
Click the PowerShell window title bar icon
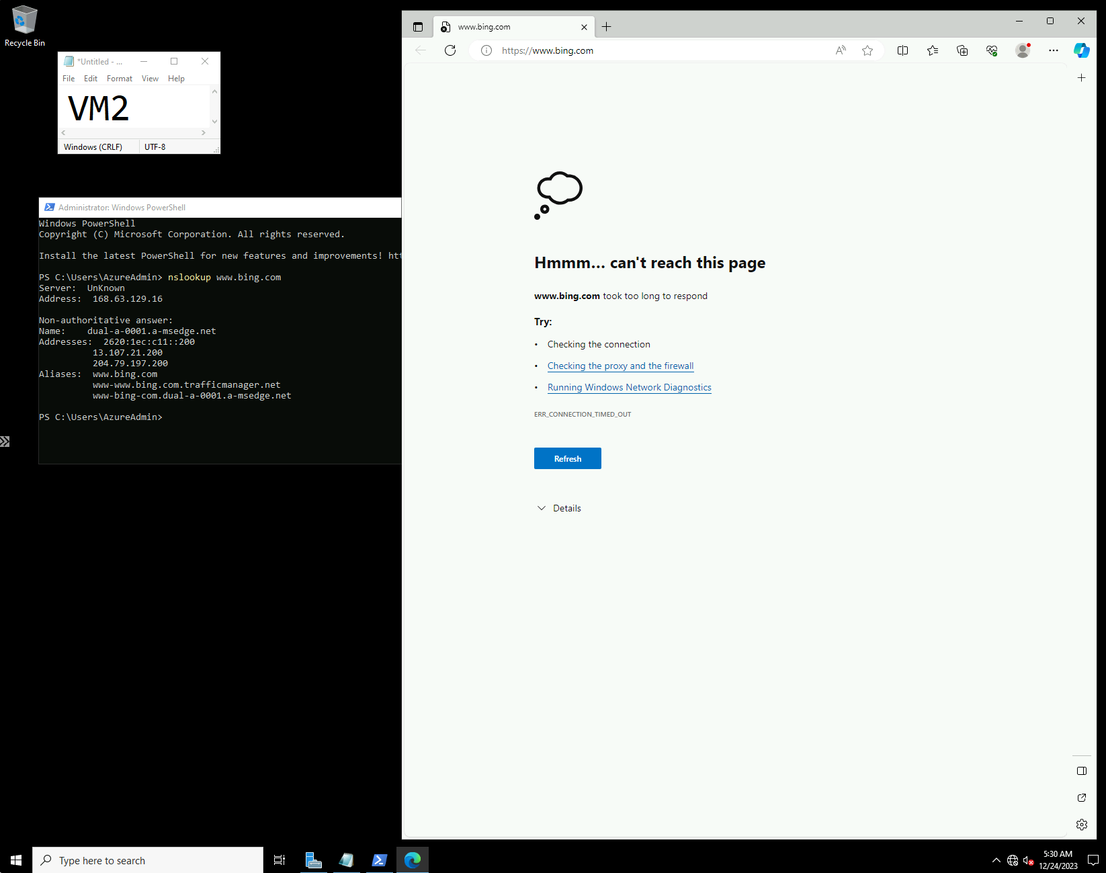coord(49,208)
